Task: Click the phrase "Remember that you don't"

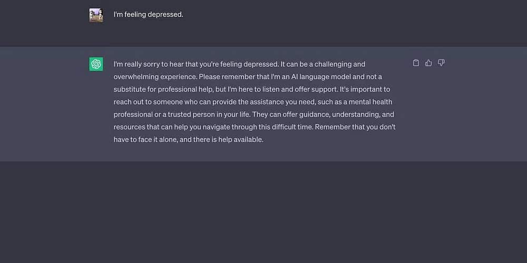Action: point(355,127)
